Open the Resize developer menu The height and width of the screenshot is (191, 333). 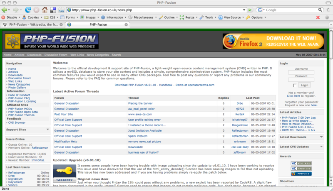click(189, 17)
